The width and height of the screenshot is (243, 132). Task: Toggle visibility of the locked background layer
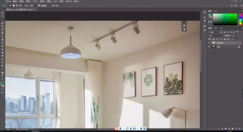(209, 47)
